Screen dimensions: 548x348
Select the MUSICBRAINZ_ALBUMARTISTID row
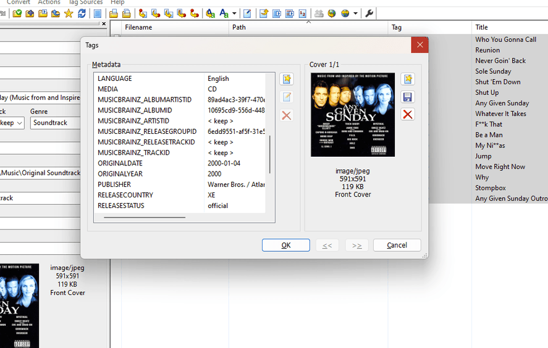coord(181,100)
